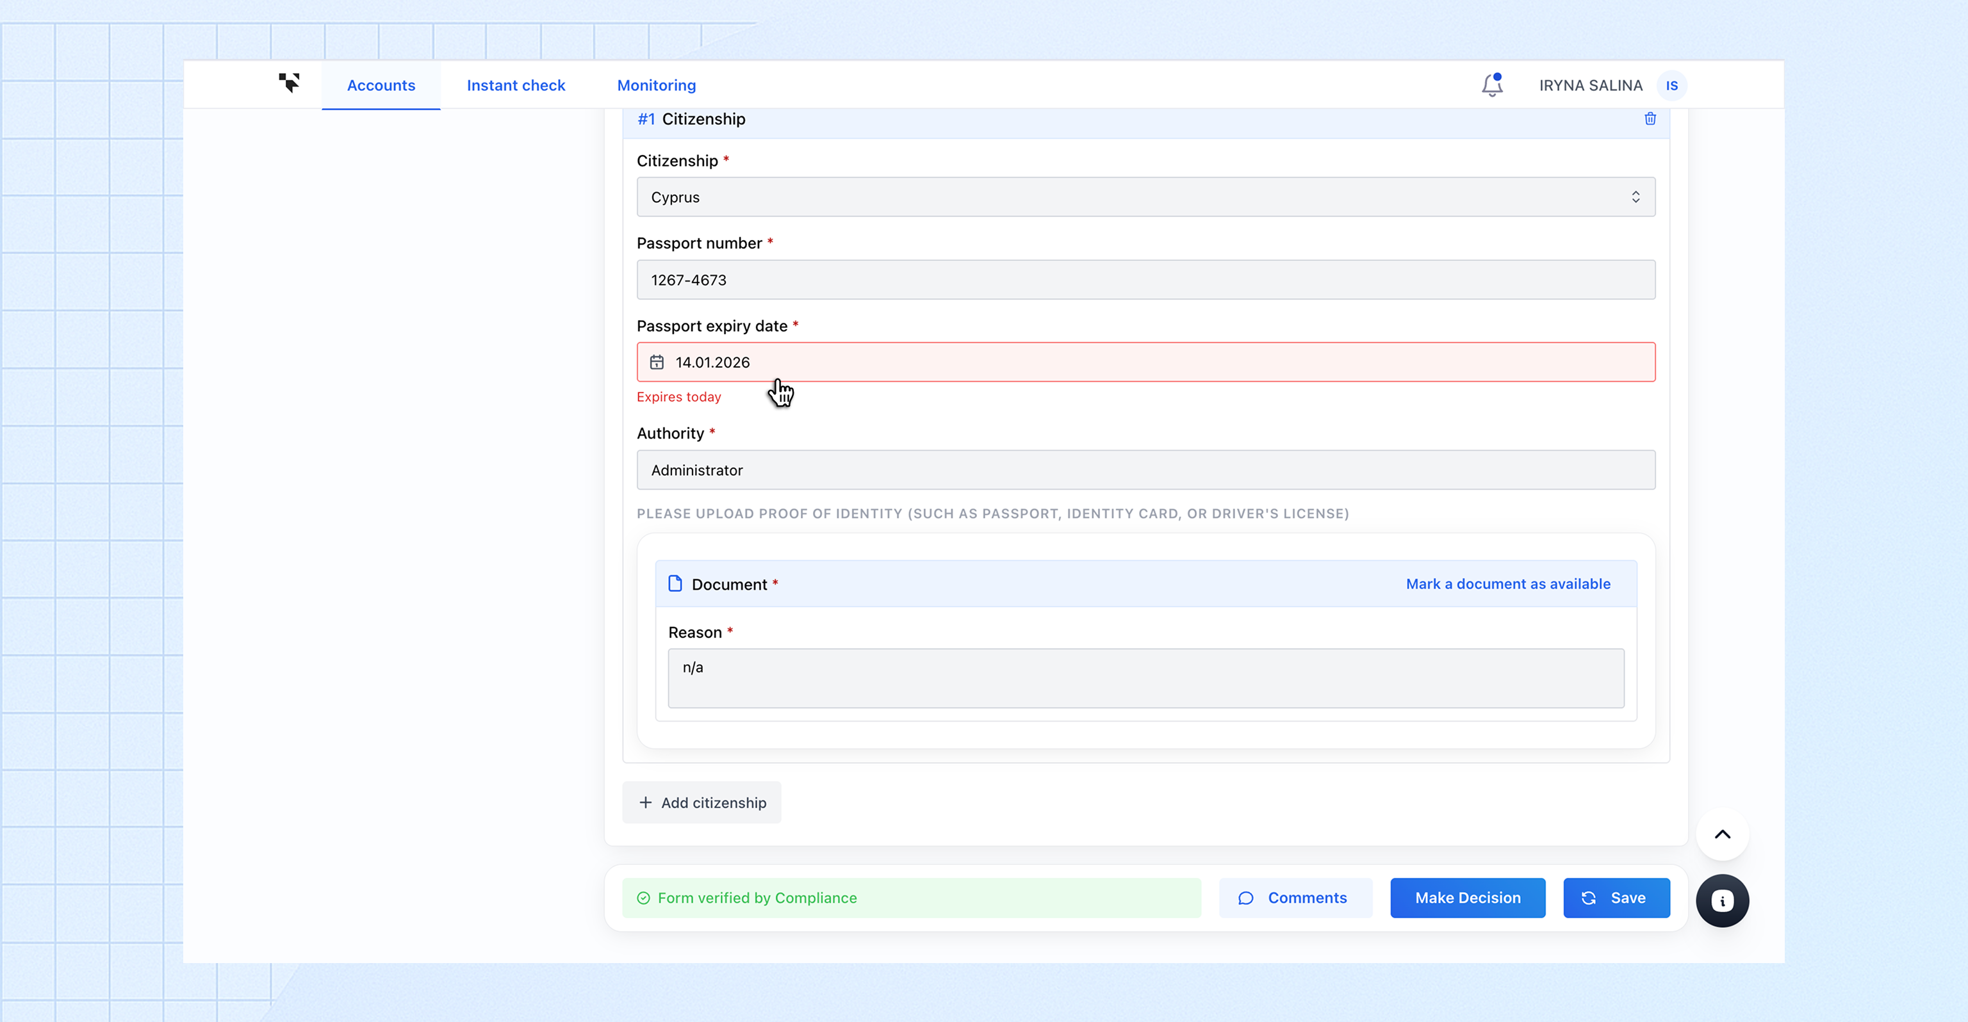Click Cyprus dropdown arrows
The image size is (1968, 1022).
[x=1635, y=197]
